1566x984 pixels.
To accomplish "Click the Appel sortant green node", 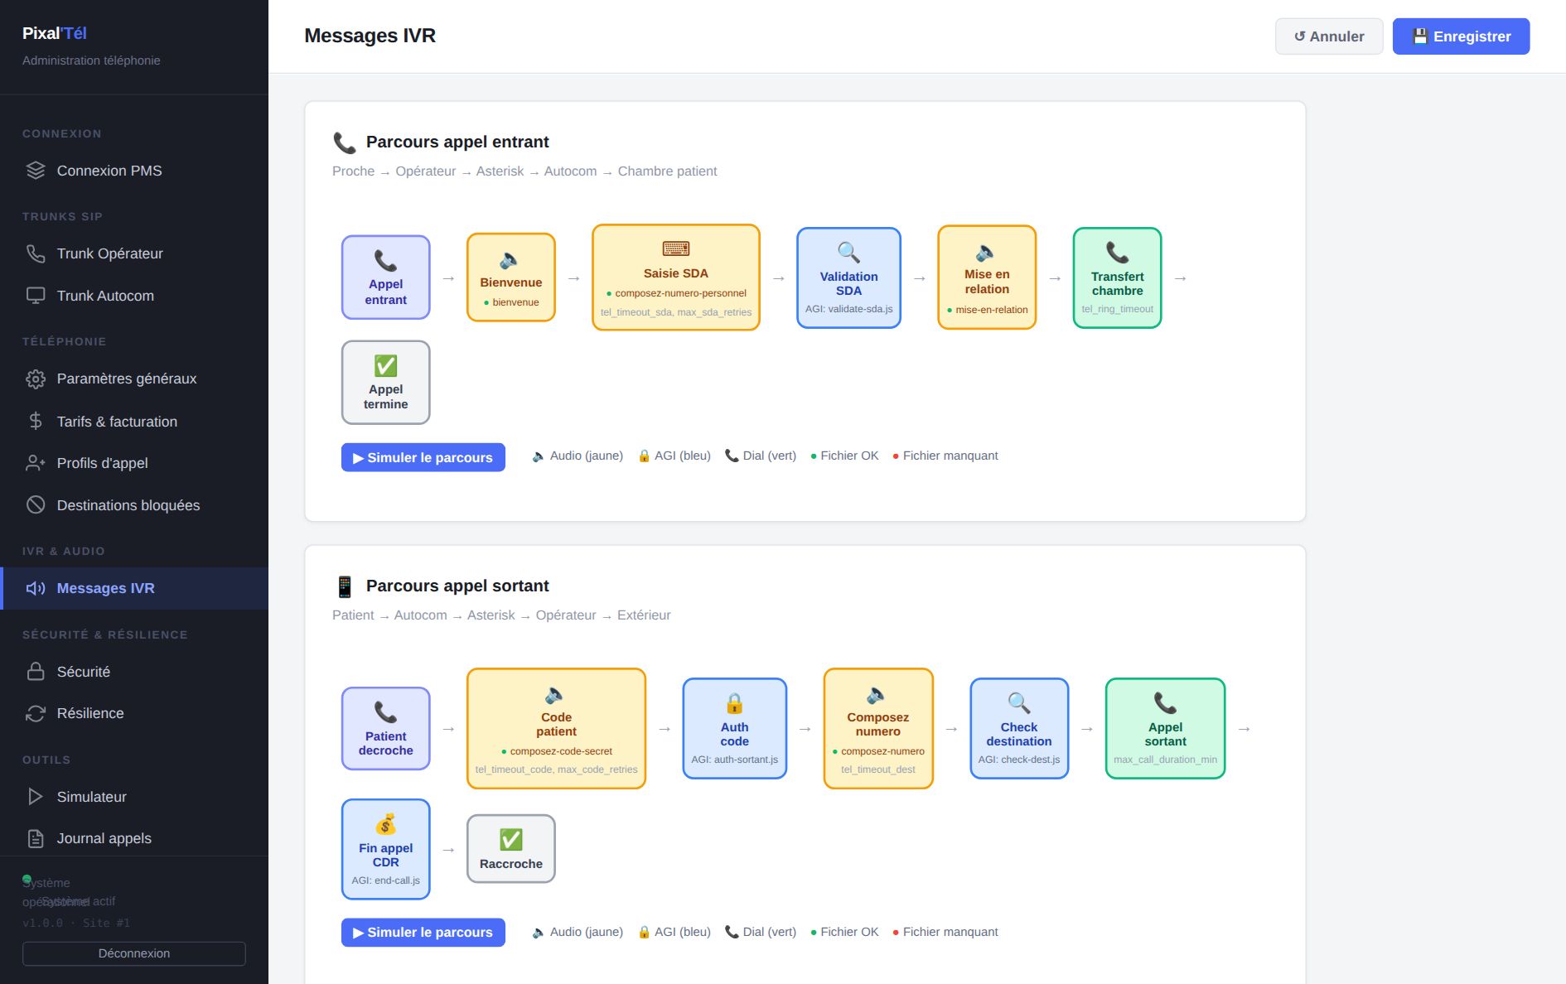I will (x=1165, y=729).
